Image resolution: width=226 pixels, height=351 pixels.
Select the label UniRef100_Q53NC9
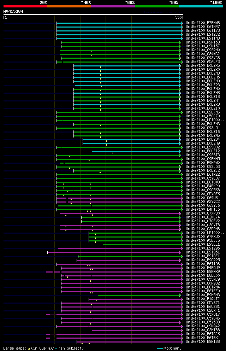click(203, 280)
